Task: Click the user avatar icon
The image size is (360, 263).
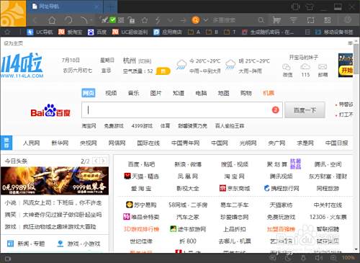Action: click(348, 19)
